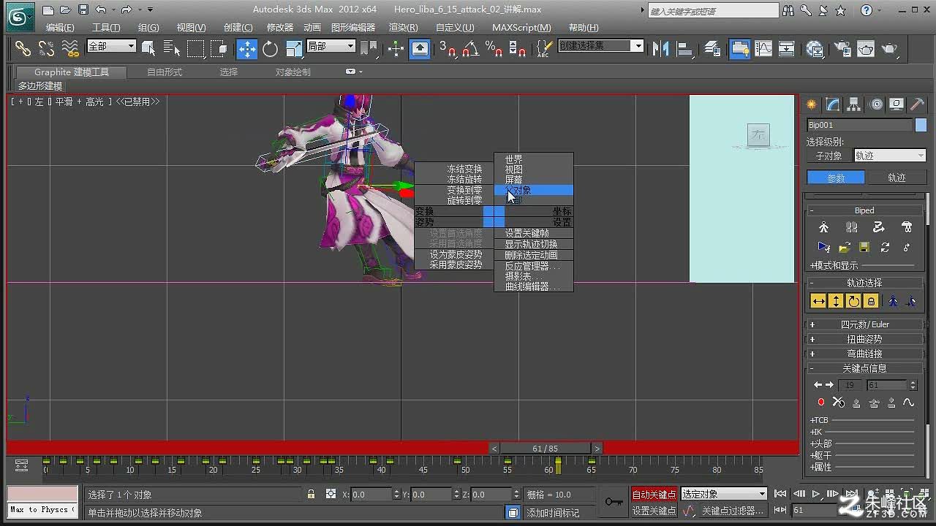
Task: Click the 设置关键点 button
Action: [654, 511]
